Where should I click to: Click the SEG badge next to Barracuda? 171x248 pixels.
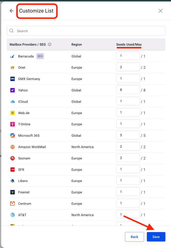click(40, 56)
